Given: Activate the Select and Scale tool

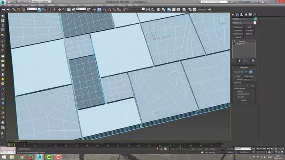Looking at the screenshot, I should click(69, 9).
